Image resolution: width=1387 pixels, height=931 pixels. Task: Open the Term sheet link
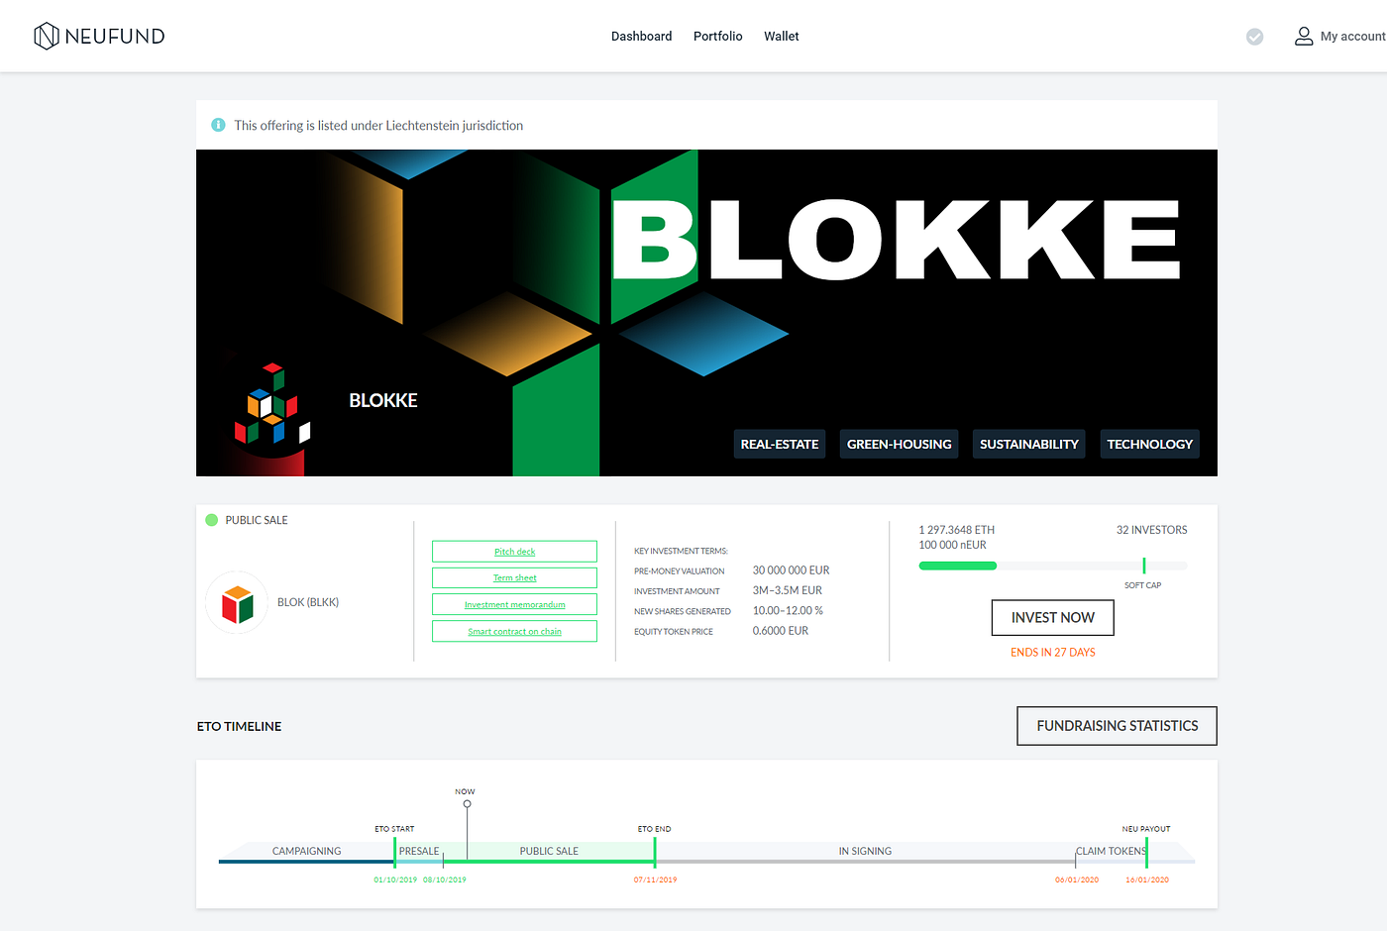pos(514,577)
